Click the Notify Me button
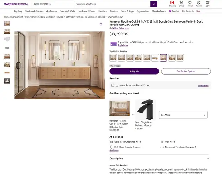This screenshot has height=174, width=222. coord(134,71)
